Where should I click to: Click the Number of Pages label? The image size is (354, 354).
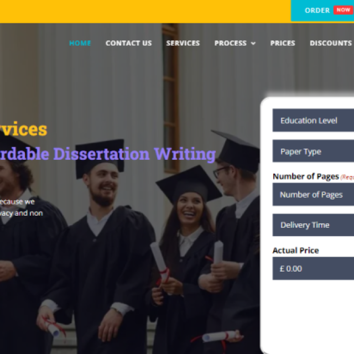coord(306,176)
